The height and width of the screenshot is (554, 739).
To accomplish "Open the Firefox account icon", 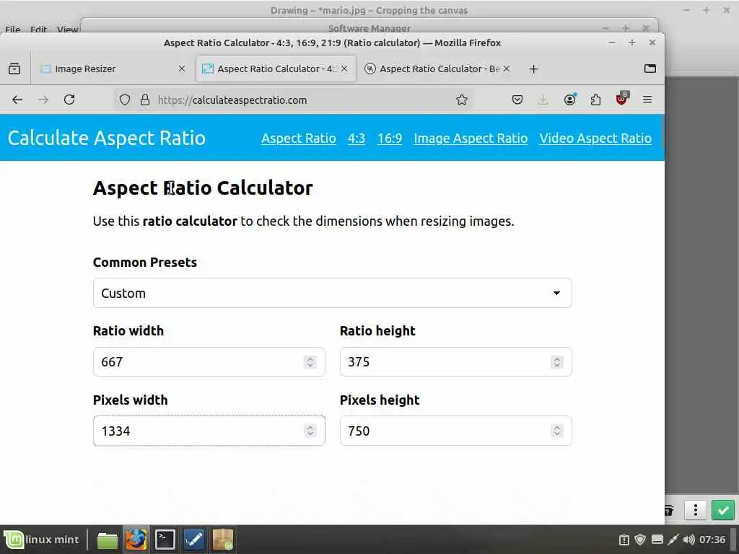I will 570,100.
